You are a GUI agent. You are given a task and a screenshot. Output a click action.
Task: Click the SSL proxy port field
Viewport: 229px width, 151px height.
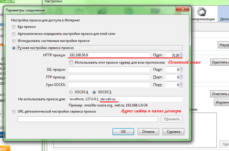point(173,69)
